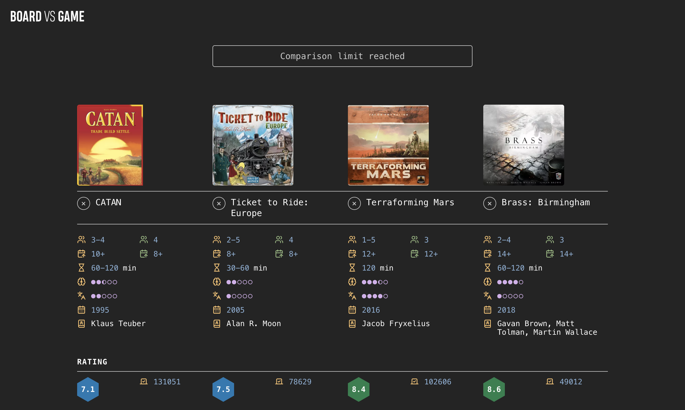
Task: Click CATAN's language dependence icon
Action: tap(81, 296)
